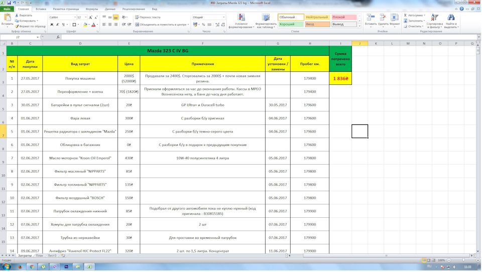482x272 pixels.
Task: Apply red font color A button
Action: point(93,25)
